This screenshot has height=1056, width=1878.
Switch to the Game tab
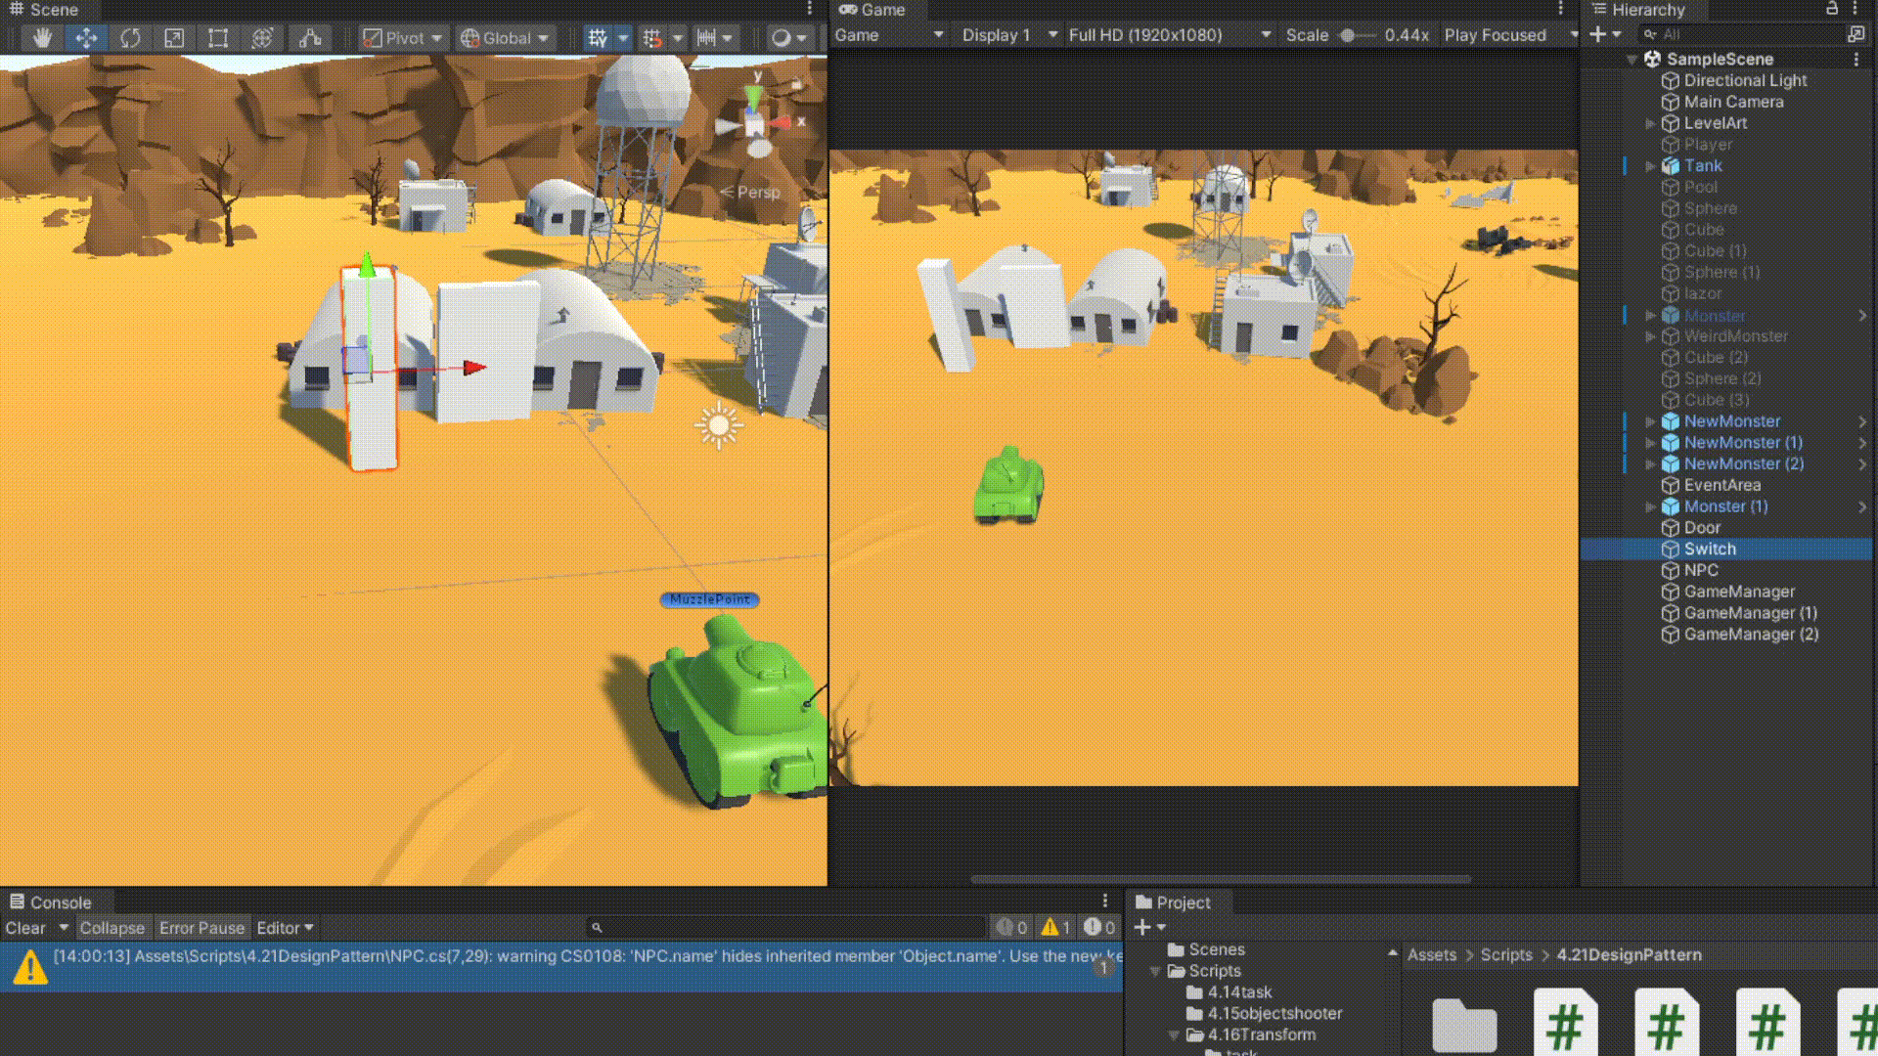(872, 10)
